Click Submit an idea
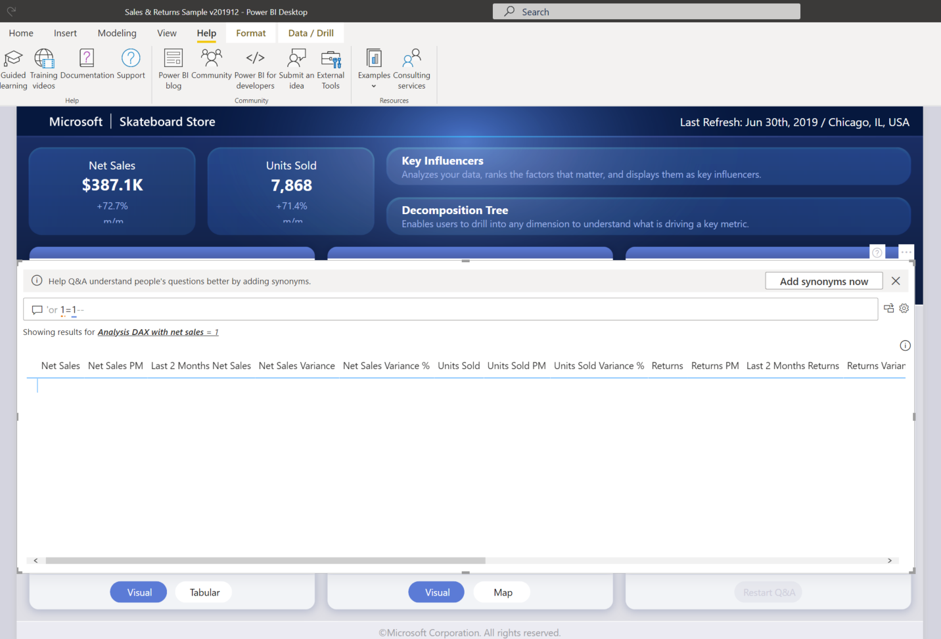This screenshot has height=639, width=941. (x=296, y=69)
